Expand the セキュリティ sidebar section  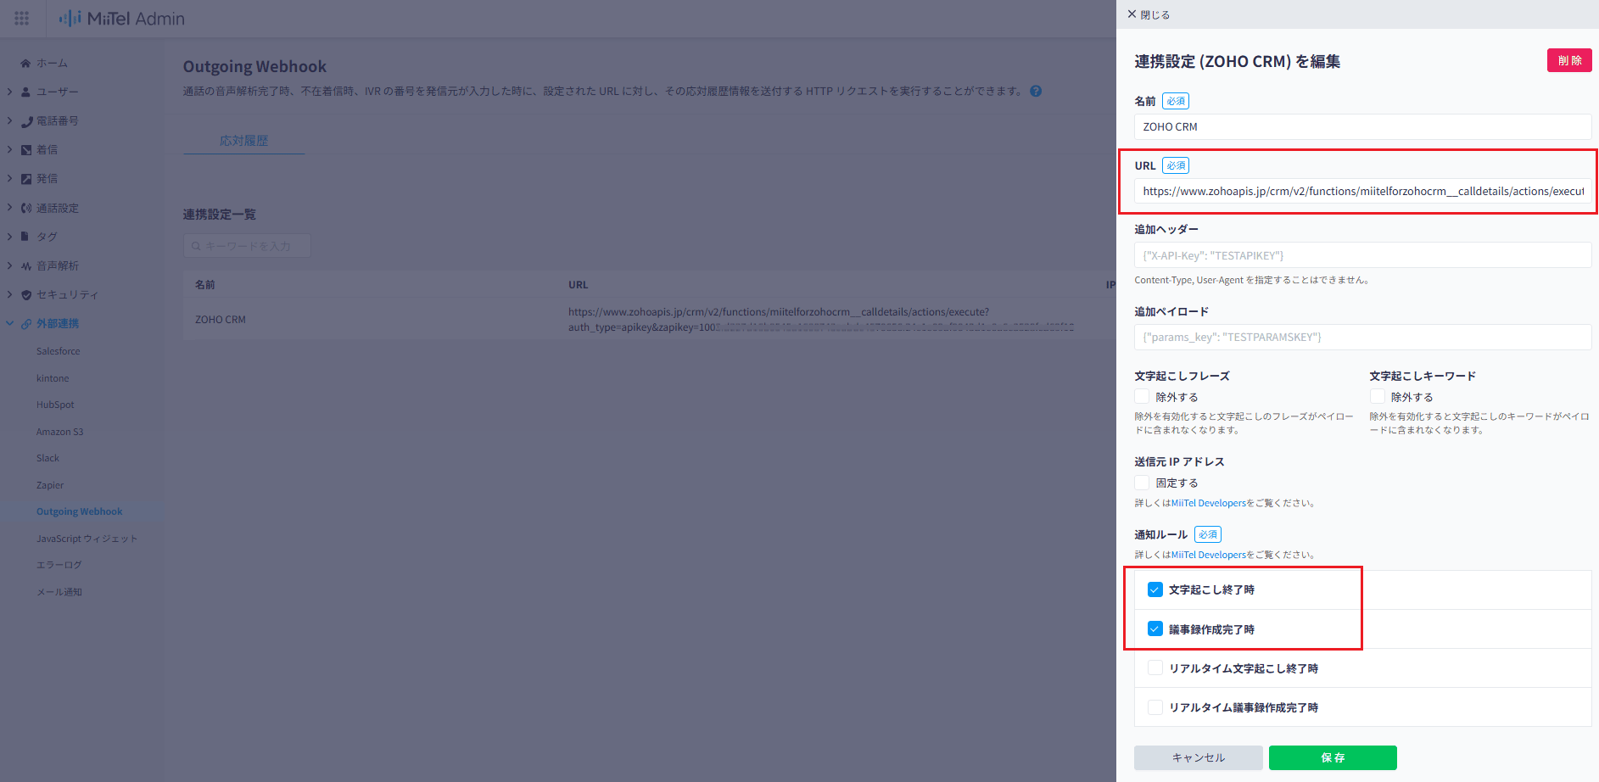pos(9,294)
